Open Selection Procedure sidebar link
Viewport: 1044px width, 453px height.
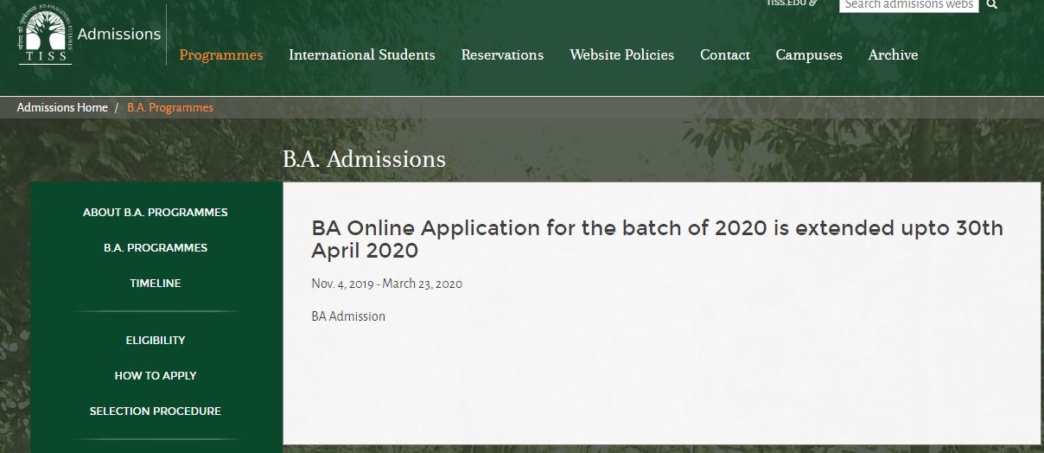coord(156,412)
